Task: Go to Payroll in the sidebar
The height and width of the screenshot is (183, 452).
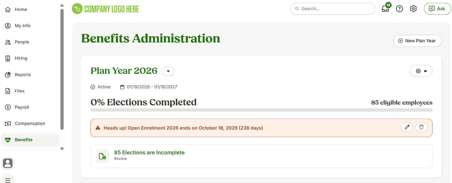Action: point(22,107)
